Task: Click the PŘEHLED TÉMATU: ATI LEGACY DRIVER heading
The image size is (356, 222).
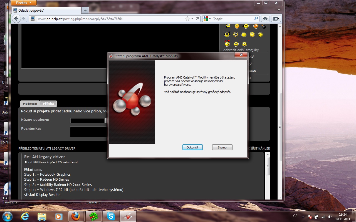Action: point(47,148)
